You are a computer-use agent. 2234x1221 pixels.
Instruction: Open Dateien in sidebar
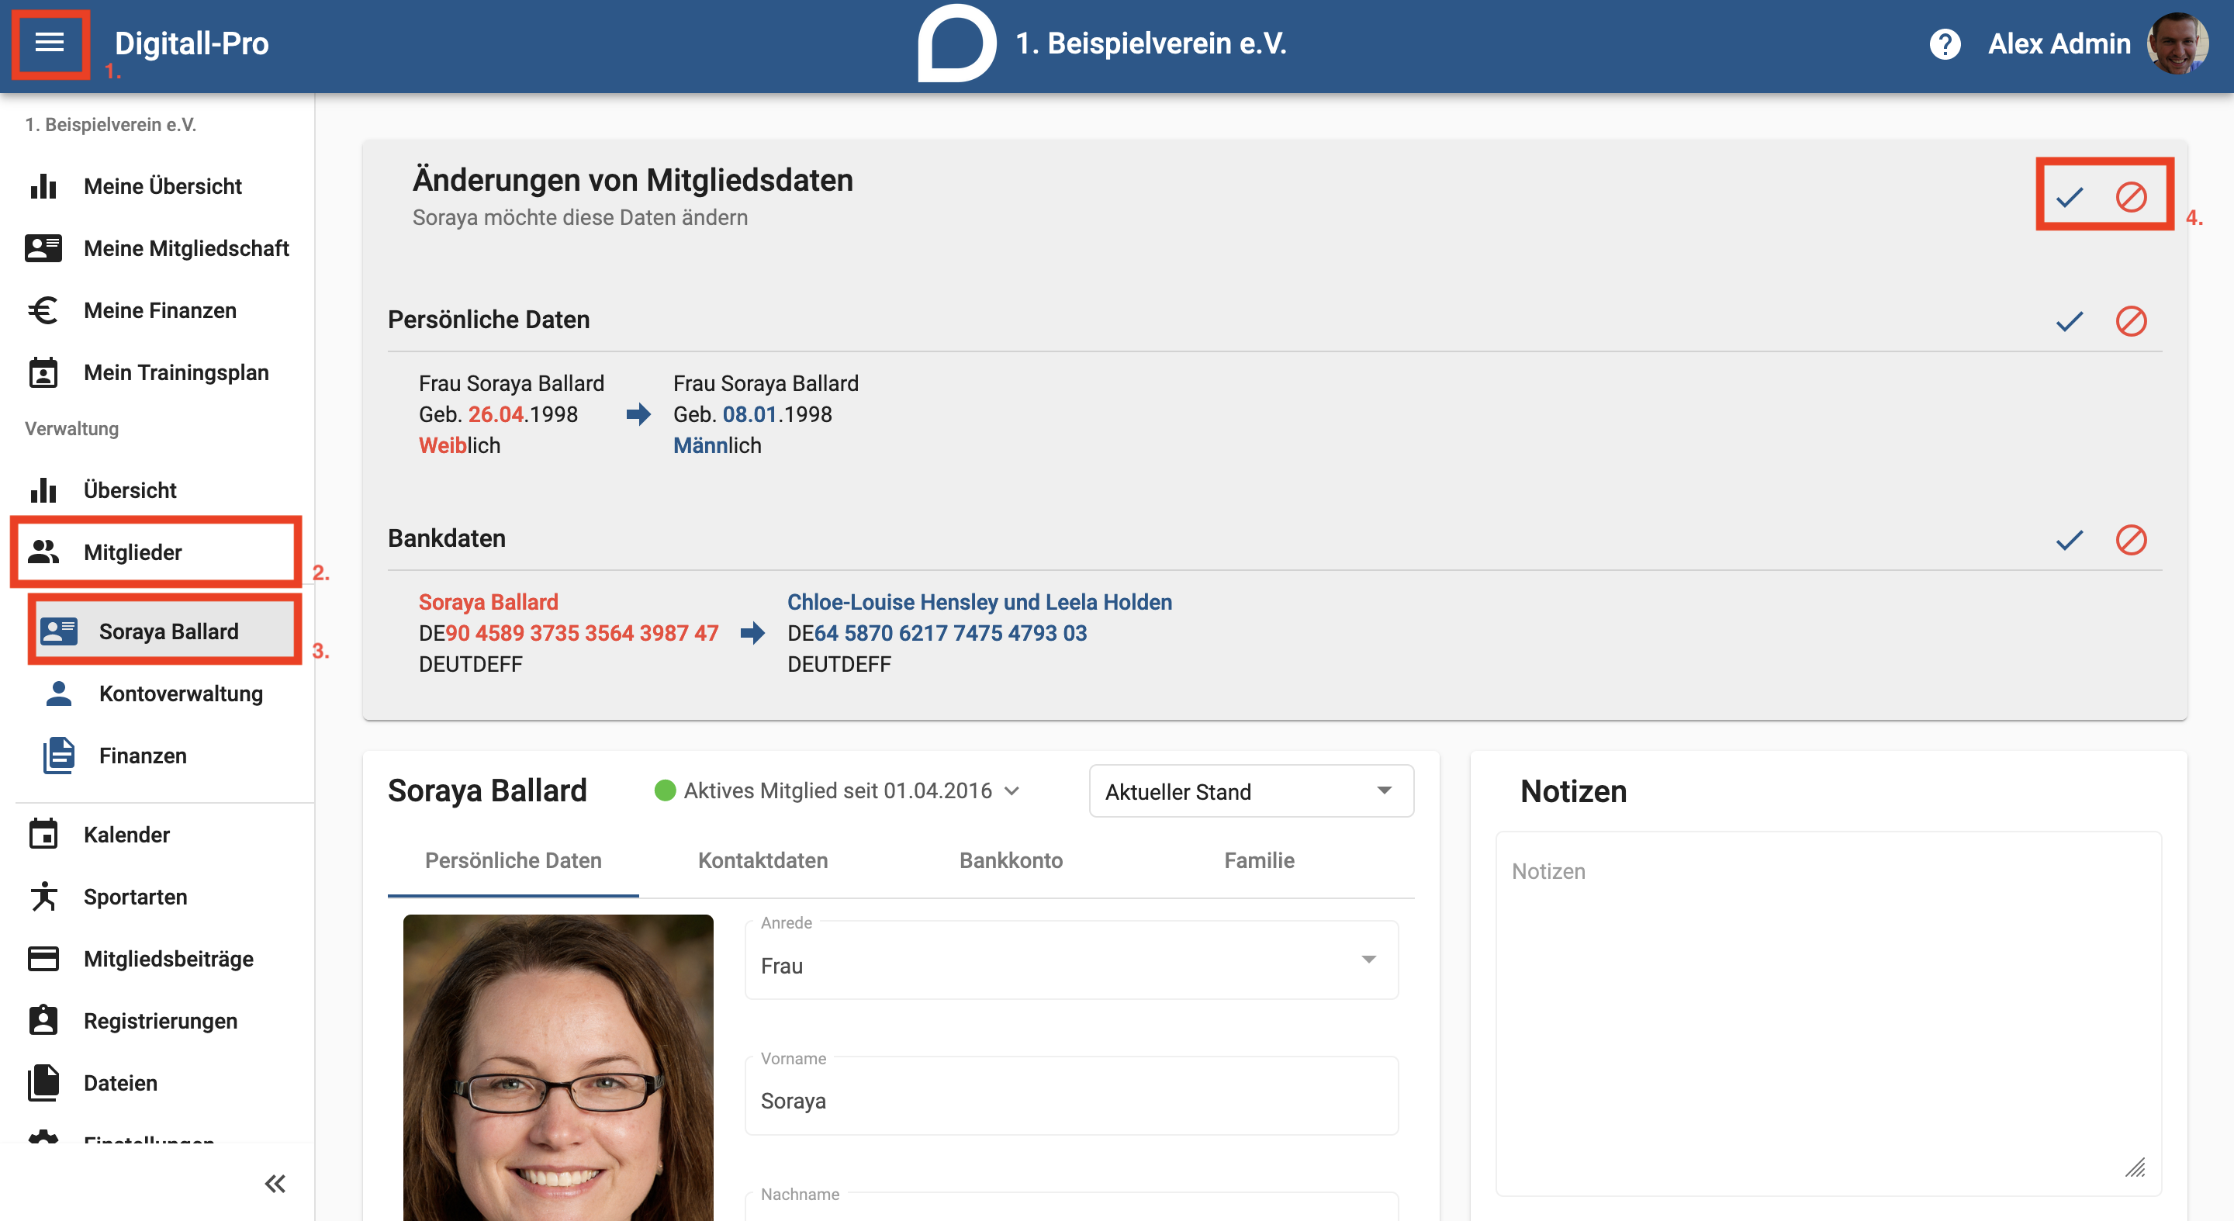157,1082
